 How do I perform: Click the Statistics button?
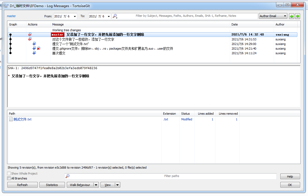point(52,185)
